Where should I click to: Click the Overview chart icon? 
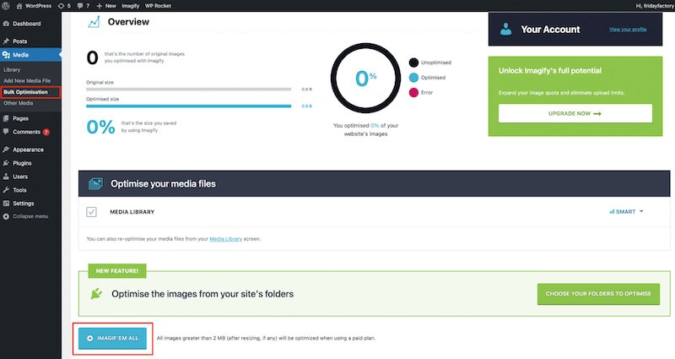point(94,22)
